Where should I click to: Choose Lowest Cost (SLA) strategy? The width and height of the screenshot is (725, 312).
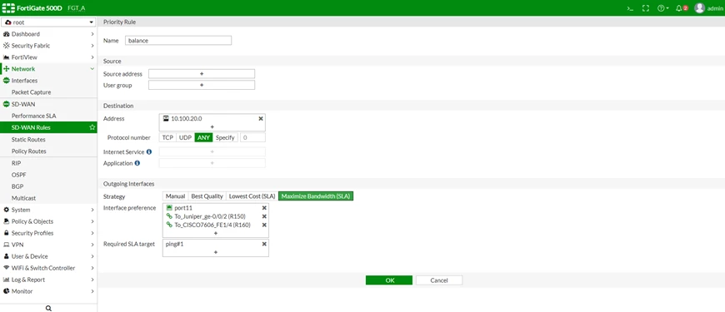tap(252, 196)
